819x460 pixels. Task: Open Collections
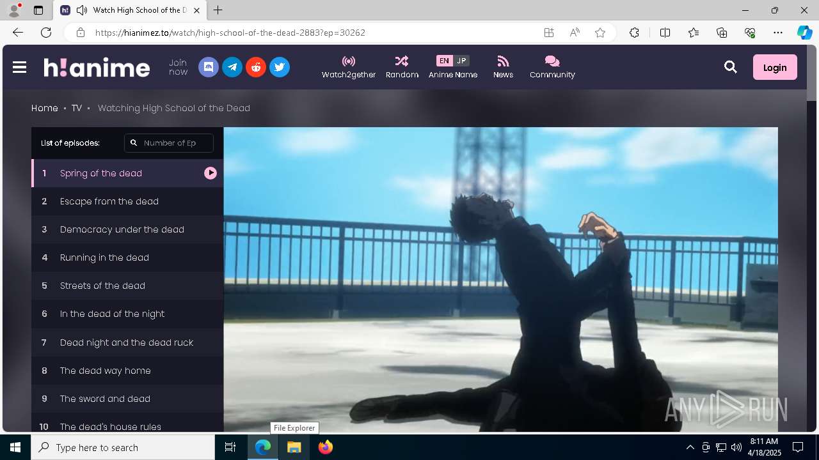722,33
